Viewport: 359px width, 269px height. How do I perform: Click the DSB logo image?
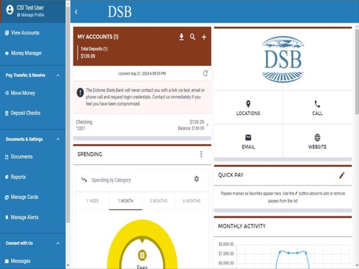point(283,59)
